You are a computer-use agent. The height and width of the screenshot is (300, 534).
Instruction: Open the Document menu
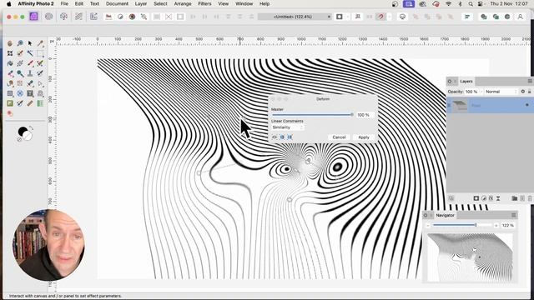(x=117, y=3)
